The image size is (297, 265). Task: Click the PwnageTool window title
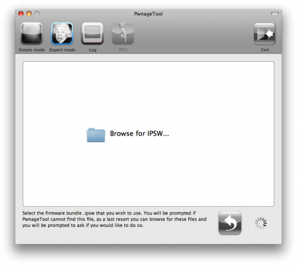(x=148, y=14)
